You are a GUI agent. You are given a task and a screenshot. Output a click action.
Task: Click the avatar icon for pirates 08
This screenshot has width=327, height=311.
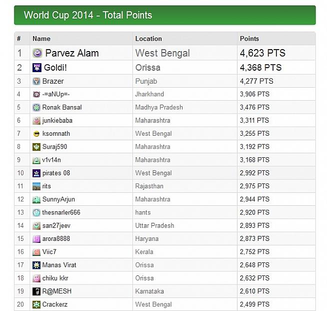click(x=36, y=173)
